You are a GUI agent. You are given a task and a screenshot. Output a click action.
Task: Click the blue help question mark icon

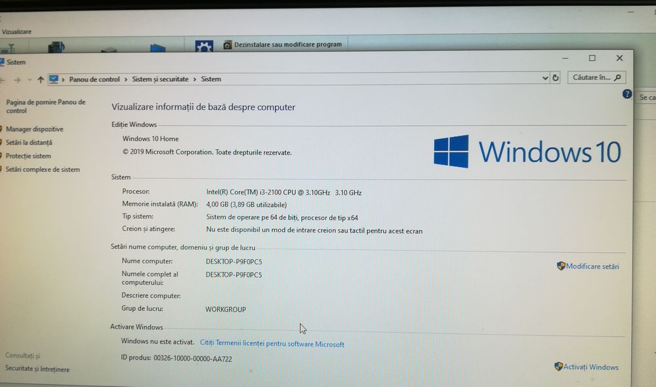(x=626, y=94)
